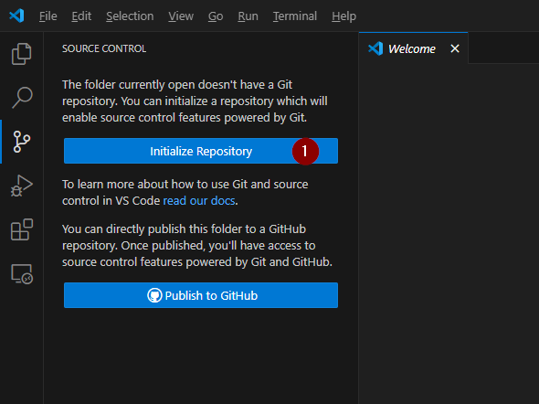Open the Selection menu
The width and height of the screenshot is (539, 404).
[130, 16]
